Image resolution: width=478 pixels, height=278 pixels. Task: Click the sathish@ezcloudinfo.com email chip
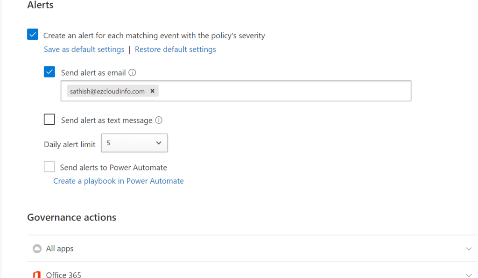click(107, 91)
